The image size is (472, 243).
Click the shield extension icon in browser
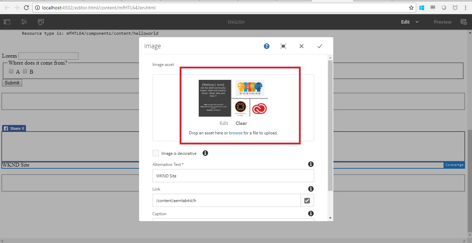point(455,8)
